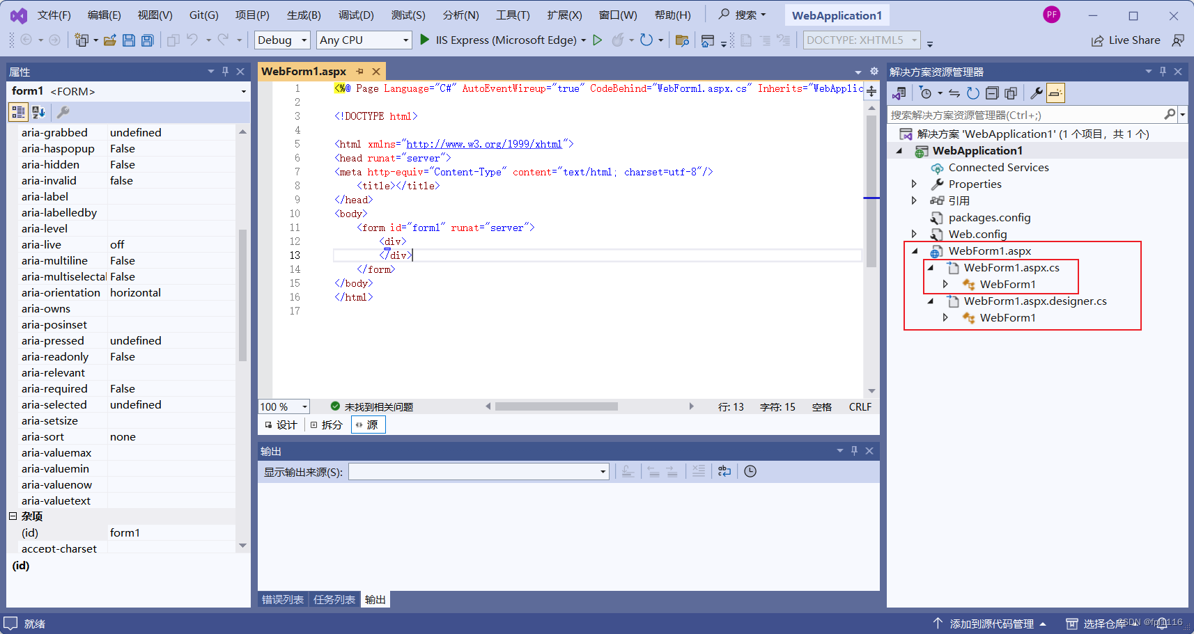Screen dimensions: 1194x634
Task: Click the Live Share button
Action: click(1126, 40)
